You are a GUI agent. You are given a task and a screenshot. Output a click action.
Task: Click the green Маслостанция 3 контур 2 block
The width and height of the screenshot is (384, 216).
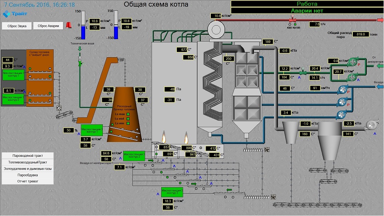134,156
